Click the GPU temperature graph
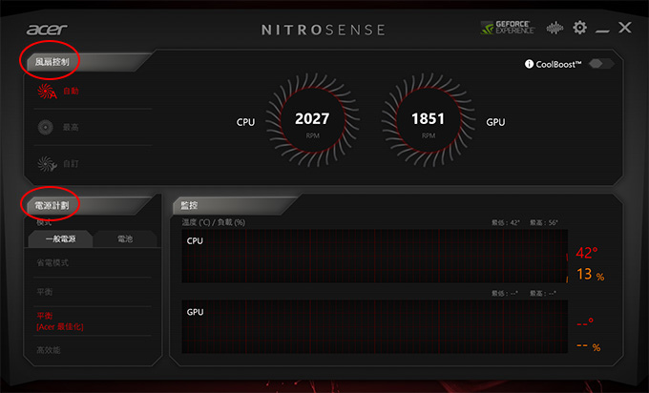 point(374,327)
